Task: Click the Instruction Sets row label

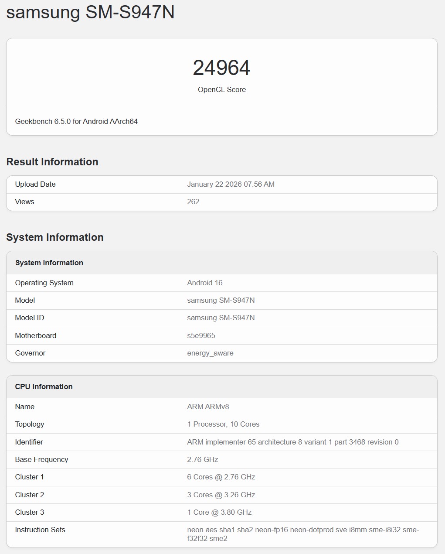Action: 40,530
